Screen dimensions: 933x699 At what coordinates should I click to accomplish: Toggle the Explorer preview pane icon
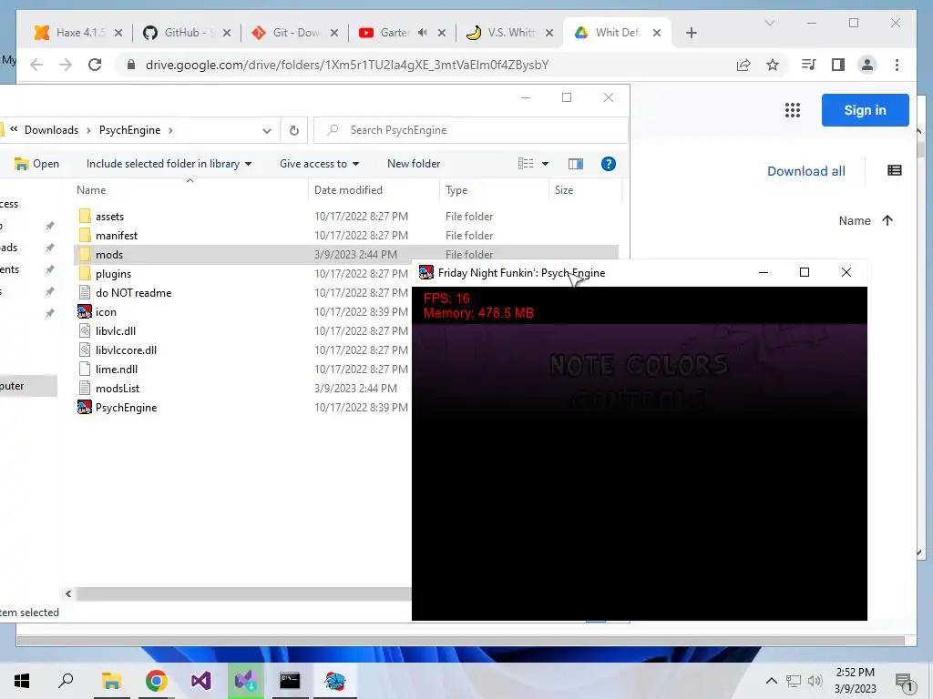coord(576,164)
